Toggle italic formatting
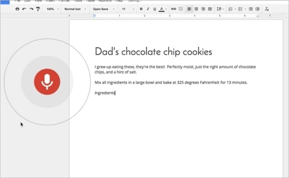Screen dimensions: 289x178 click(148, 9)
